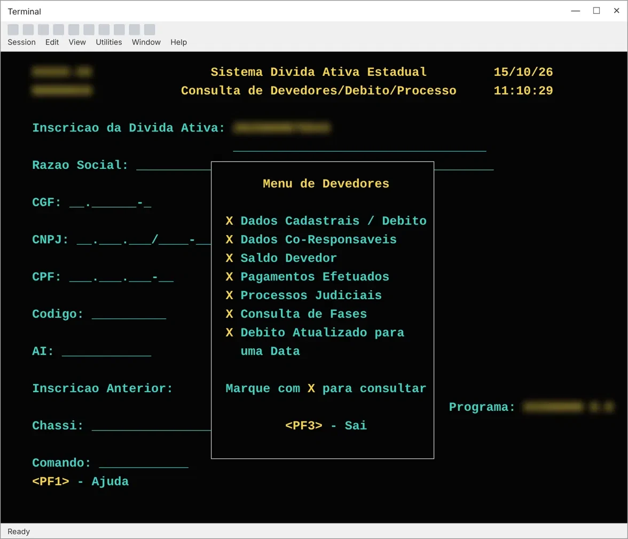Focus the Razao Social input field

(x=174, y=166)
